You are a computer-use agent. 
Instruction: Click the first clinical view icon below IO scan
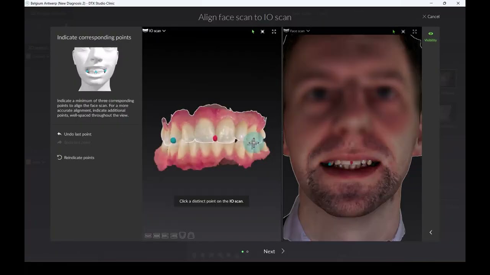[148, 236]
